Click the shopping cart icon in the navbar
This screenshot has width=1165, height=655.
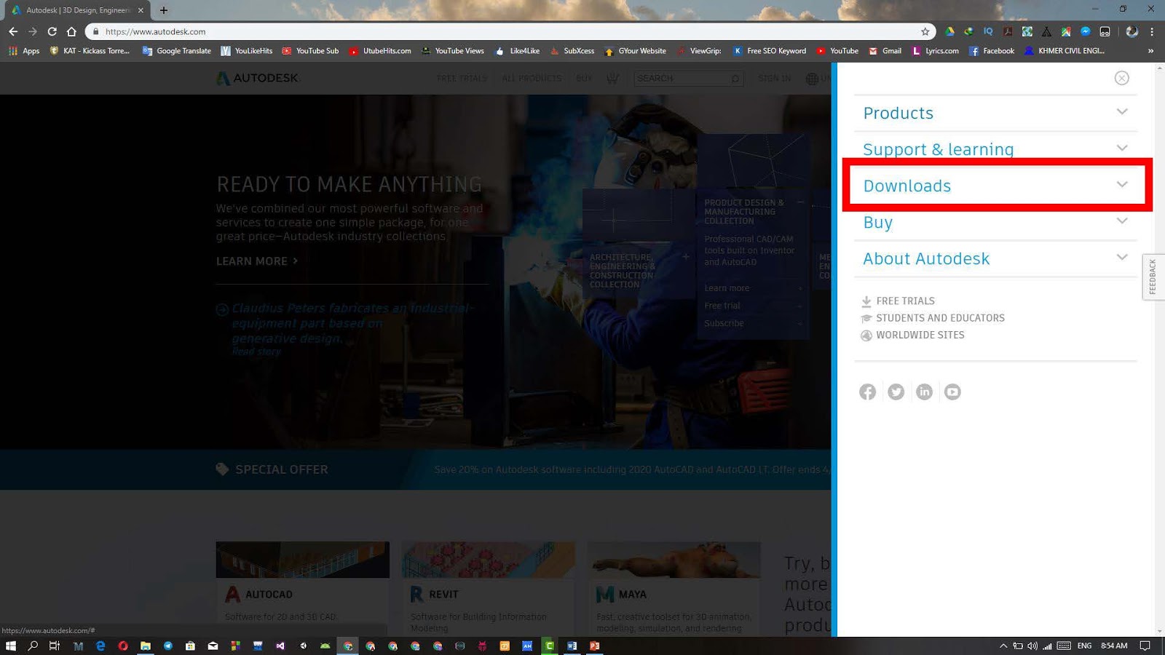pos(612,78)
